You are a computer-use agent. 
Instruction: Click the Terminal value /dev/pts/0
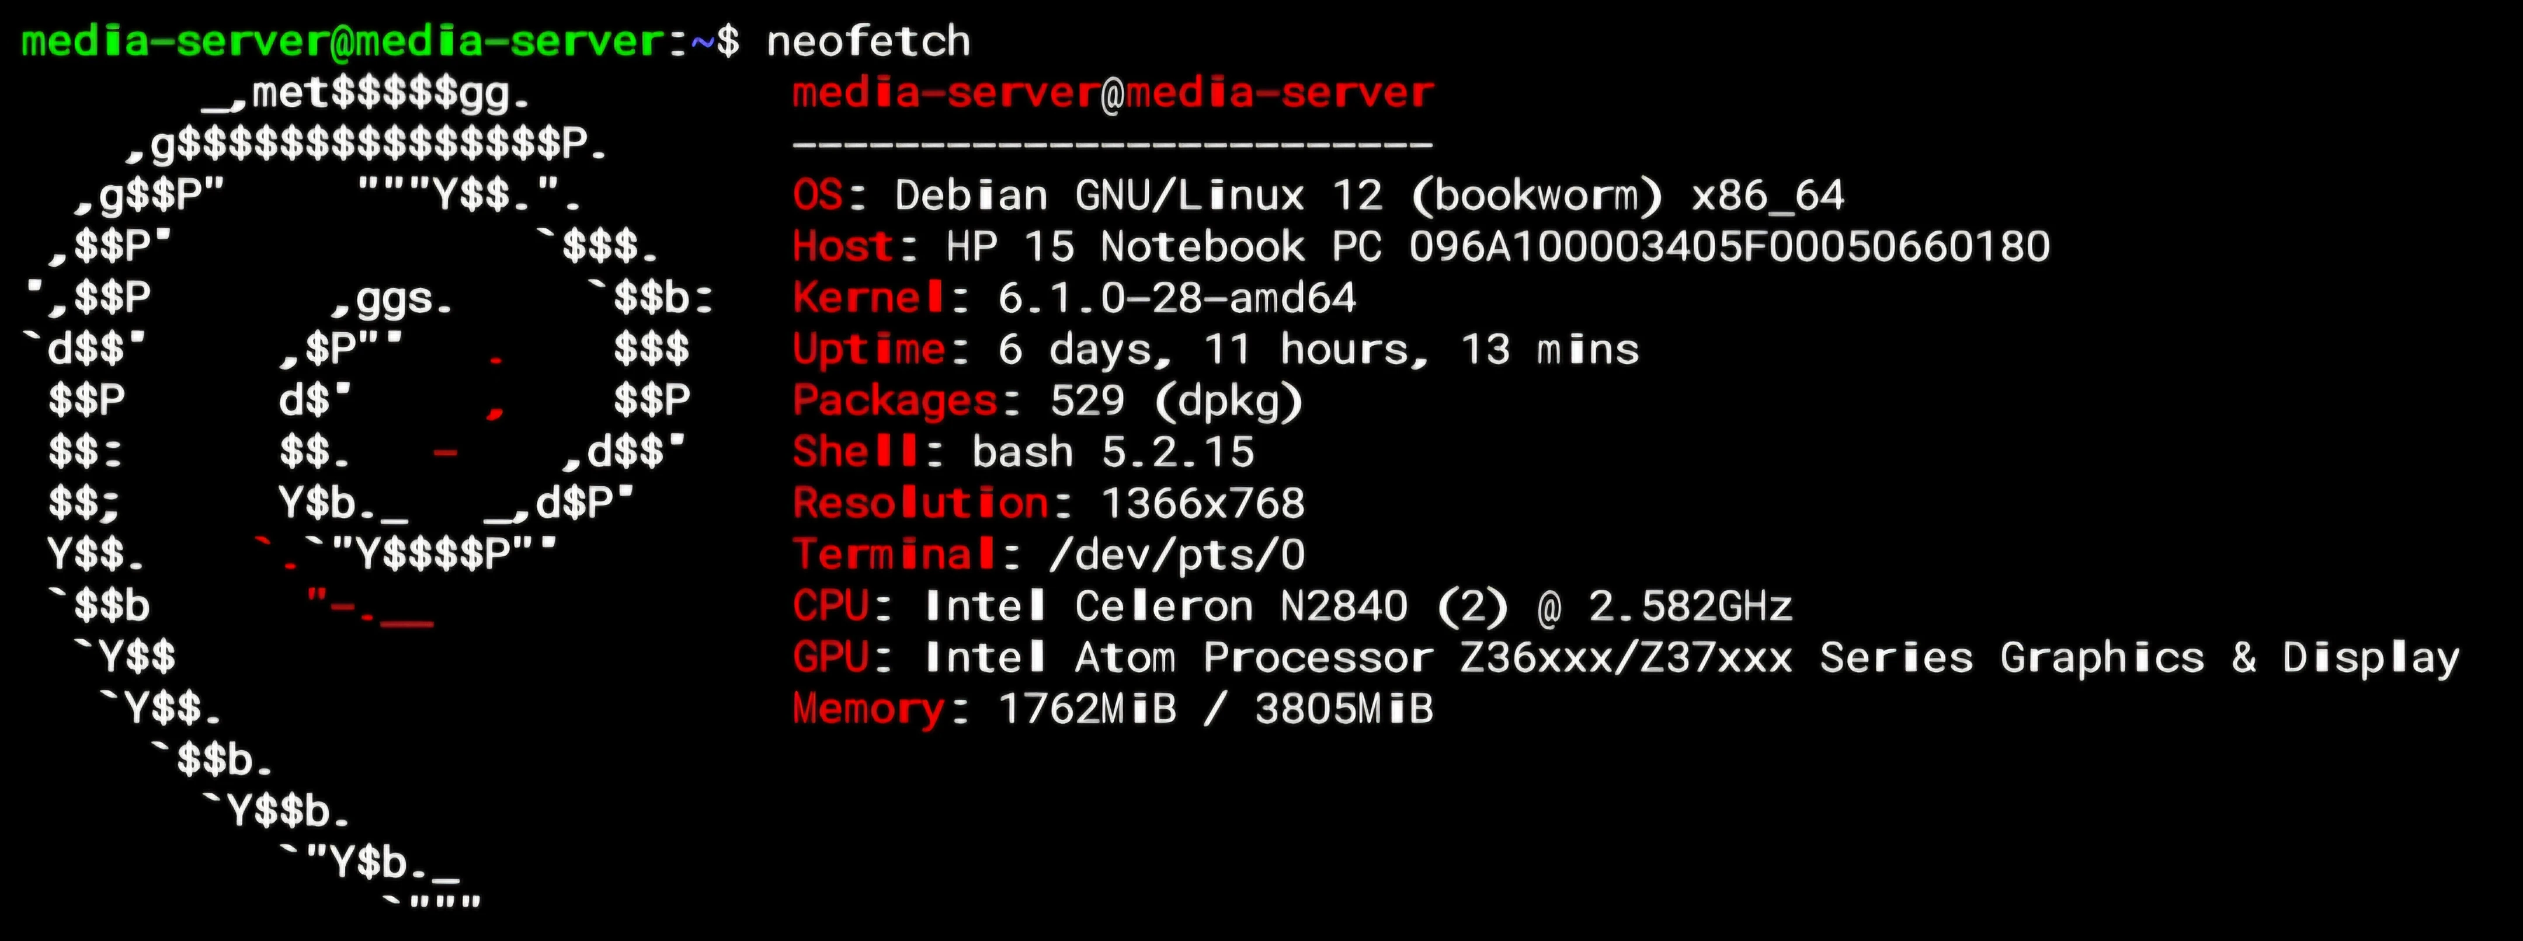pyautogui.click(x=1177, y=555)
